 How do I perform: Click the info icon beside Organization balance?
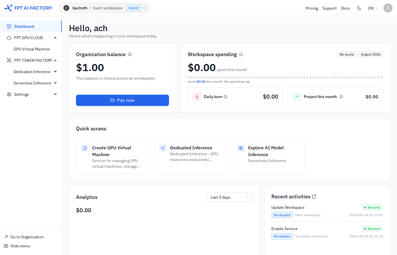(130, 54)
